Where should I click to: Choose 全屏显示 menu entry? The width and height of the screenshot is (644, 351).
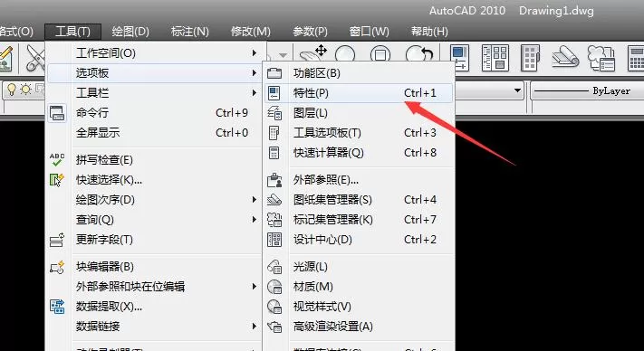click(x=154, y=133)
